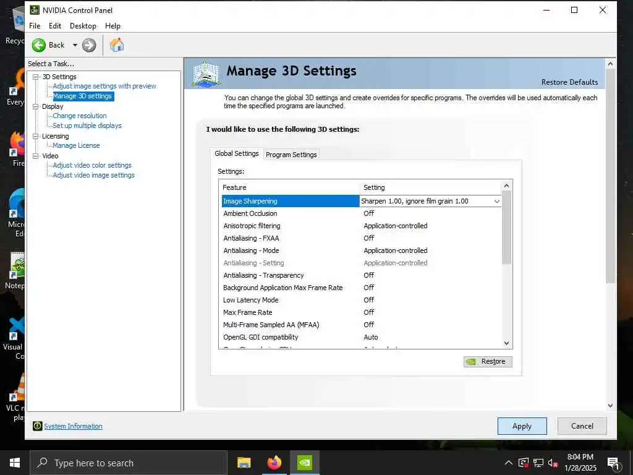The height and width of the screenshot is (475, 633).
Task: Select Background Application Max Frame Rate row
Action: 361,288
